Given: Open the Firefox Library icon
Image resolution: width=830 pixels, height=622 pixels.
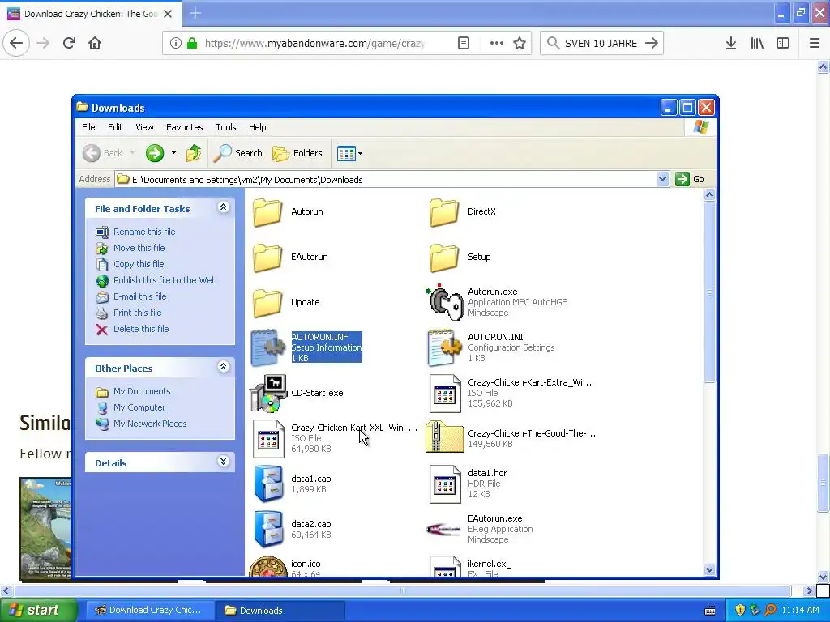Looking at the screenshot, I should point(757,44).
